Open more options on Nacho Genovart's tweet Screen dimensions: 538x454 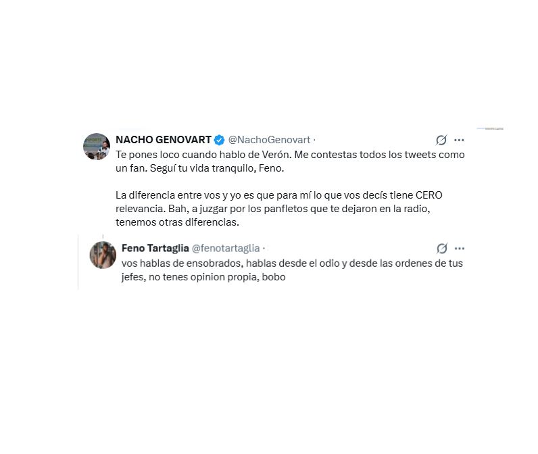coord(459,140)
